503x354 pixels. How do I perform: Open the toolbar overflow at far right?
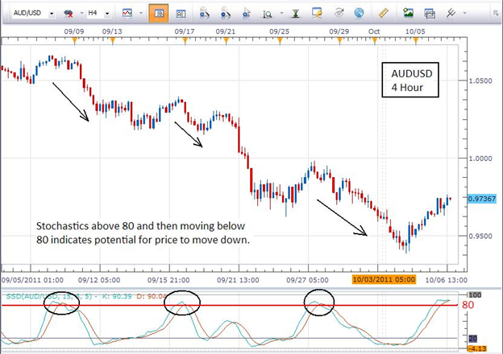pos(496,13)
